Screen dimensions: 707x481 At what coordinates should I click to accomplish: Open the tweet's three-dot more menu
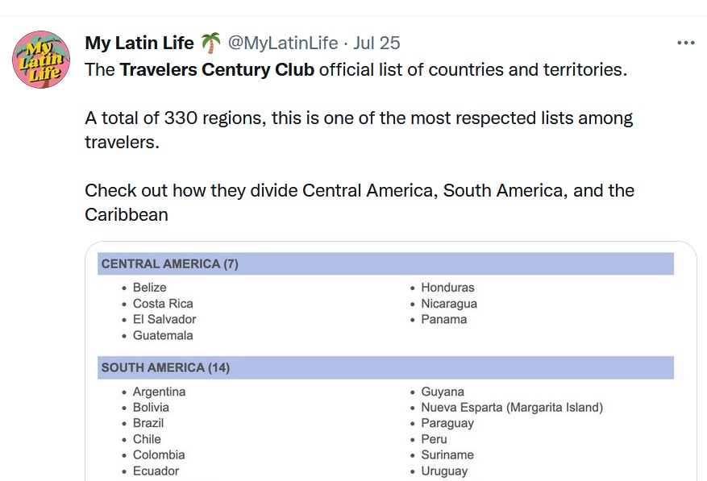click(x=685, y=44)
